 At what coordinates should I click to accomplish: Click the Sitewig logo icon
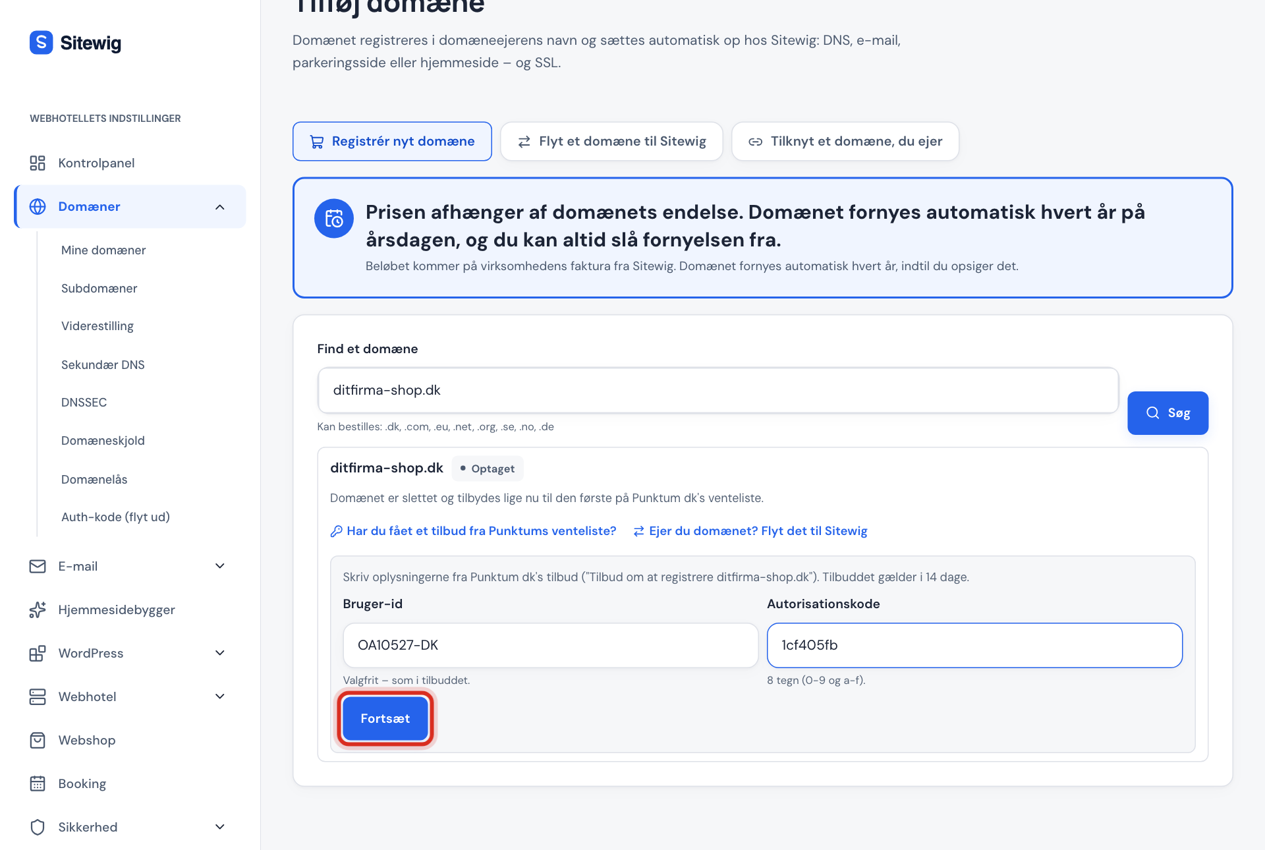pos(41,43)
